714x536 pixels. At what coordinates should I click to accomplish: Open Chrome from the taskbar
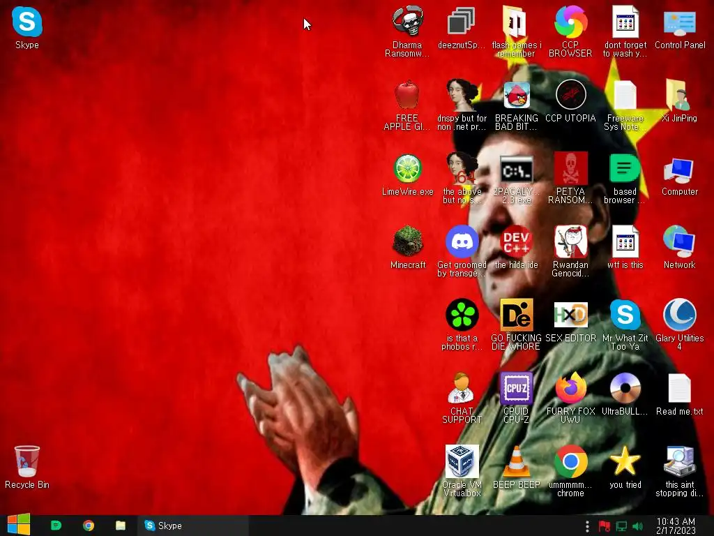pos(89,526)
